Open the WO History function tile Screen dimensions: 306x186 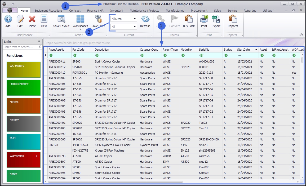click(23, 70)
